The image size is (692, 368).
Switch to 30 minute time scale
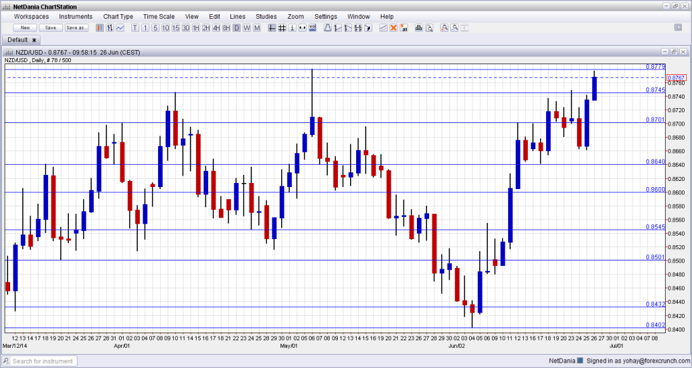coord(186,28)
